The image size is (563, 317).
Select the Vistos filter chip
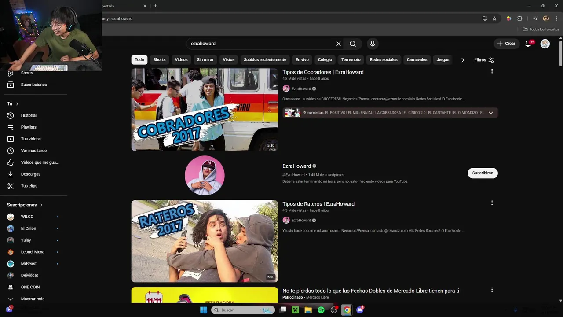click(229, 60)
